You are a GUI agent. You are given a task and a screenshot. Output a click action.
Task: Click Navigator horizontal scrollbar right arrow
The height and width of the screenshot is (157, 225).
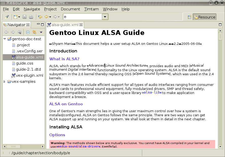42,146
